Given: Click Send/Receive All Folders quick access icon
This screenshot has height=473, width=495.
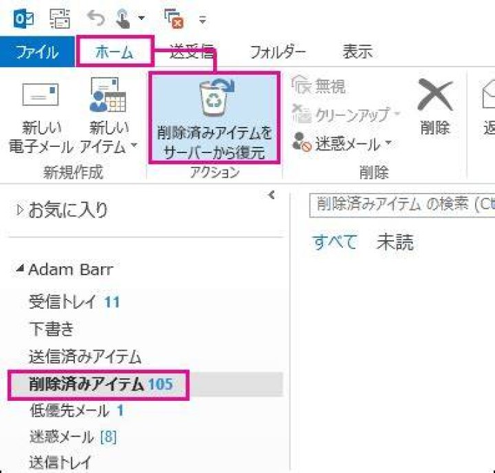Looking at the screenshot, I should [x=60, y=19].
